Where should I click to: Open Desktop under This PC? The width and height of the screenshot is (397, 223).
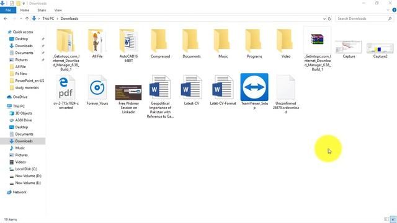coord(21,127)
